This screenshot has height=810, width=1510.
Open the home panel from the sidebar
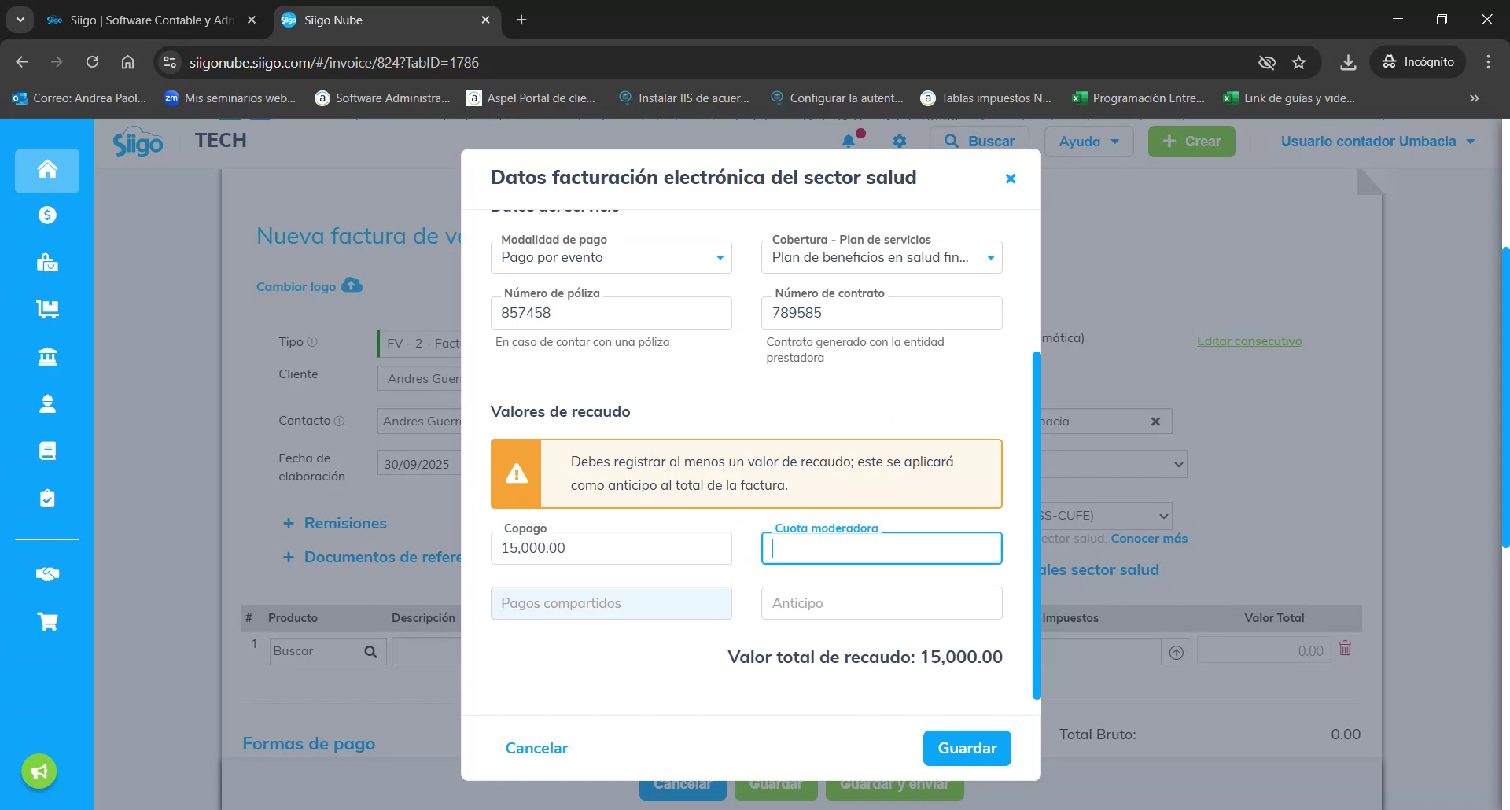[x=46, y=170]
